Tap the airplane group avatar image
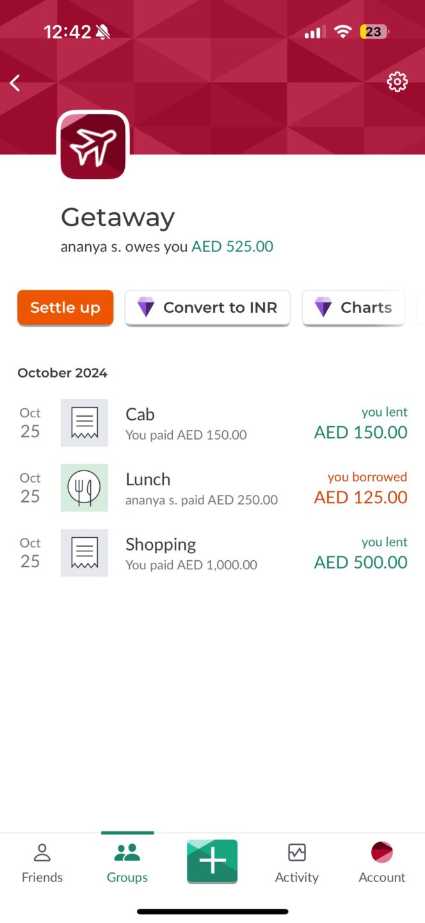 click(93, 144)
